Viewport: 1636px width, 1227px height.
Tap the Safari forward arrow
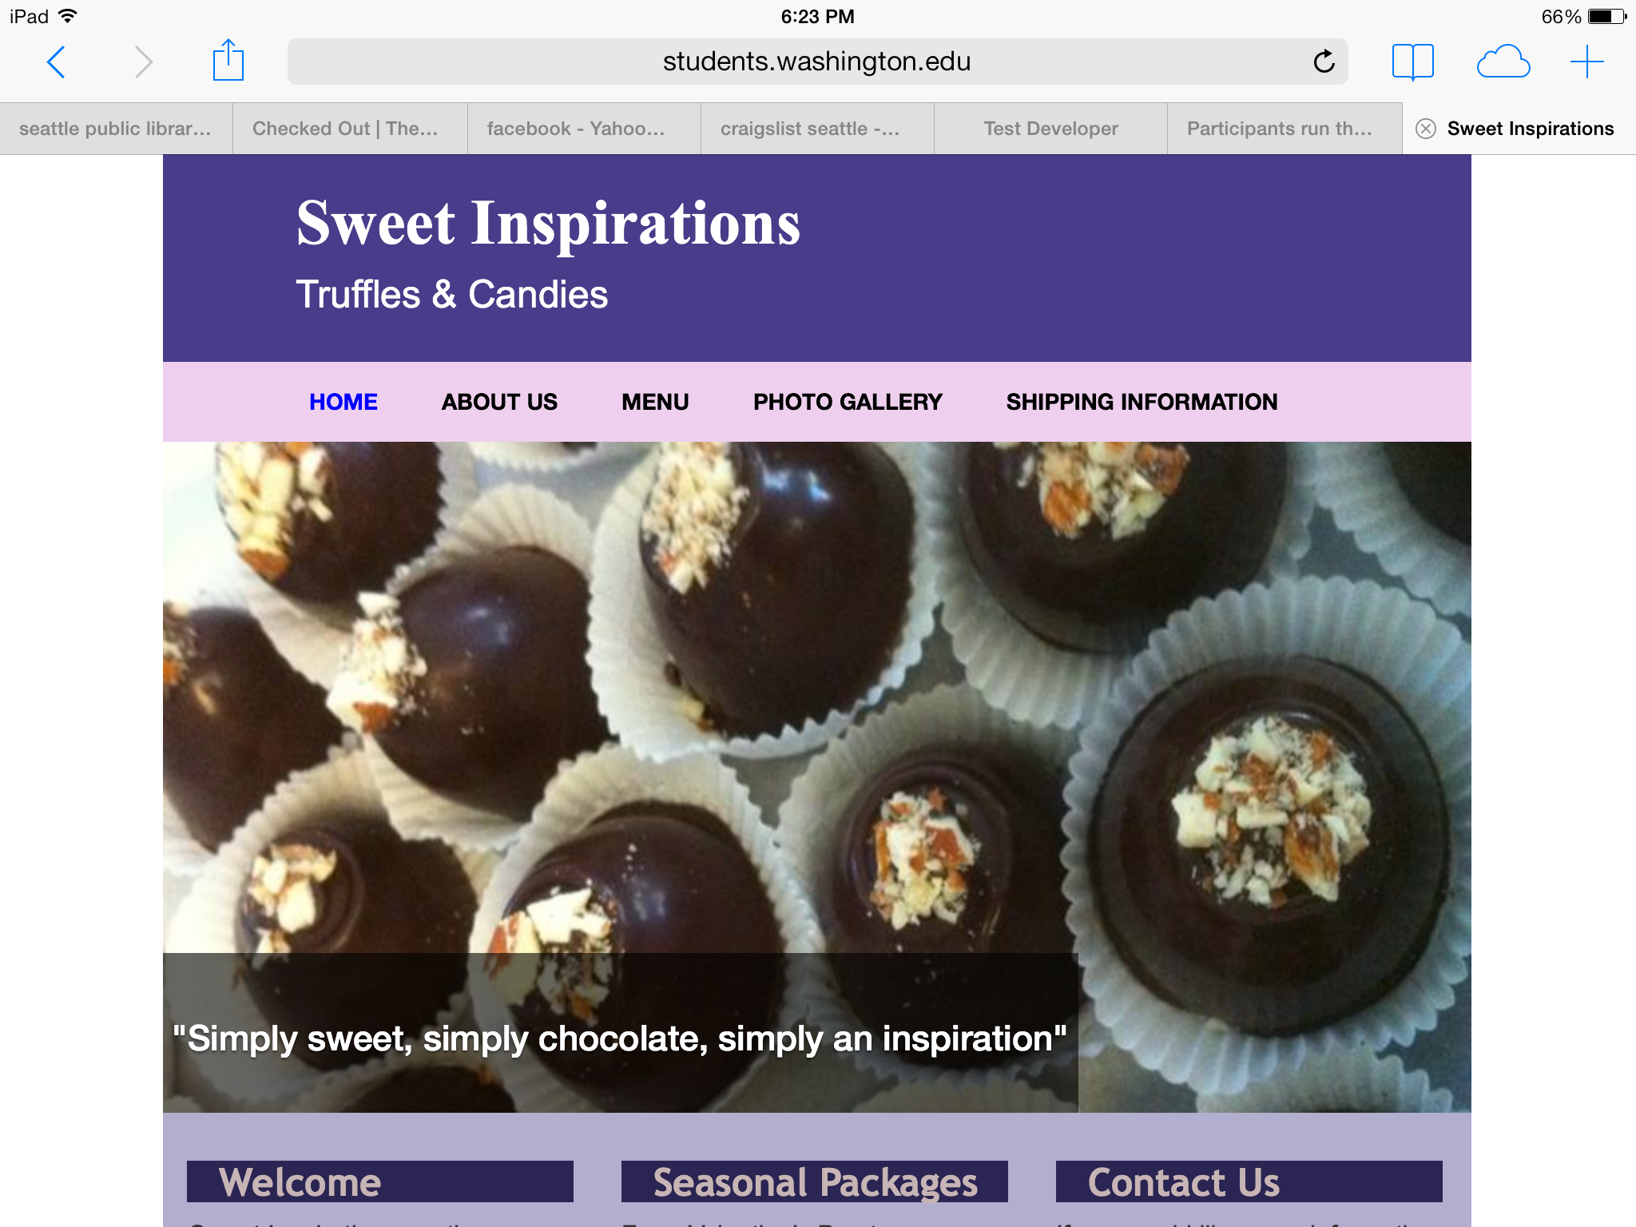pos(143,62)
